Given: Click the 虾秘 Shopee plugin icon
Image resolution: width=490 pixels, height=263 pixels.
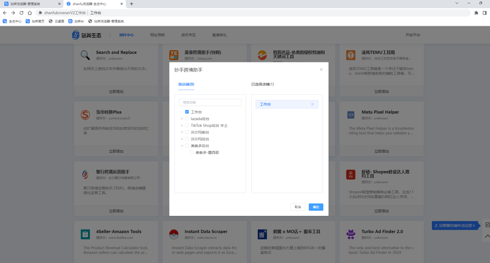Looking at the screenshot, I should tap(351, 175).
